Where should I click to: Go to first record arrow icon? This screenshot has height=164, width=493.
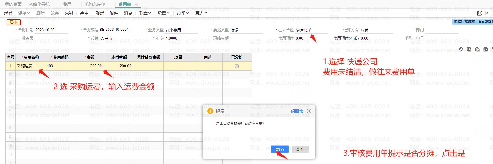pos(487,13)
